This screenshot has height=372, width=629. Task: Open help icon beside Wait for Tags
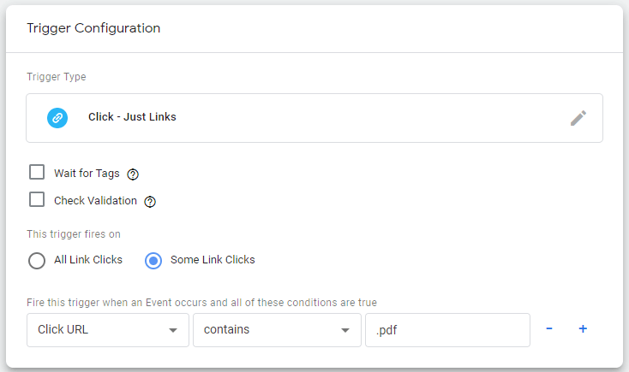point(133,174)
